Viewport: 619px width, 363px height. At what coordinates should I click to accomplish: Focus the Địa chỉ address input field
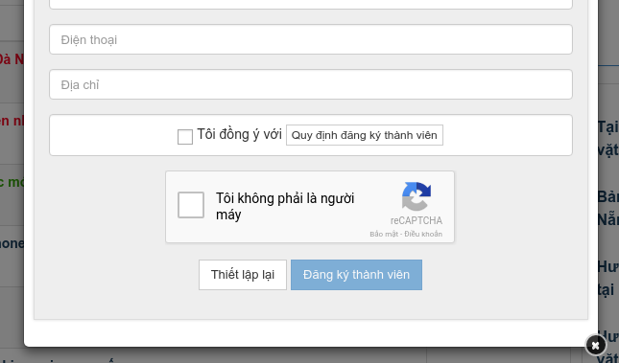tap(311, 84)
